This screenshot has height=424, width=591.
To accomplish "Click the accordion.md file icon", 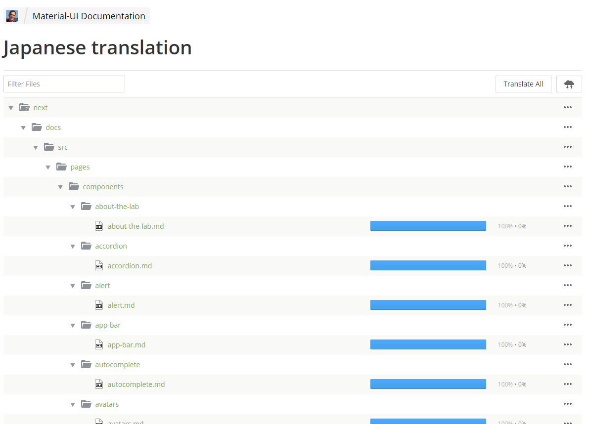I will (x=99, y=265).
